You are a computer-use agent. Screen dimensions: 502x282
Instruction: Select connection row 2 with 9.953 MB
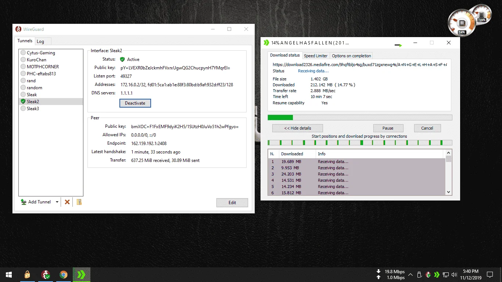coord(356,168)
